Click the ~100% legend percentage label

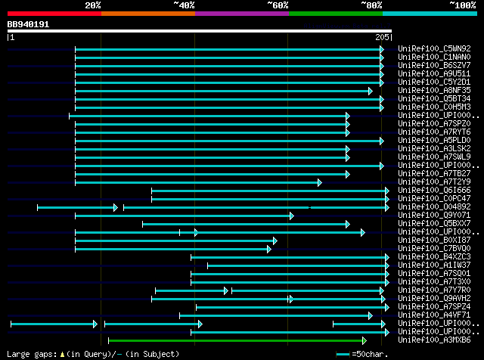point(462,5)
